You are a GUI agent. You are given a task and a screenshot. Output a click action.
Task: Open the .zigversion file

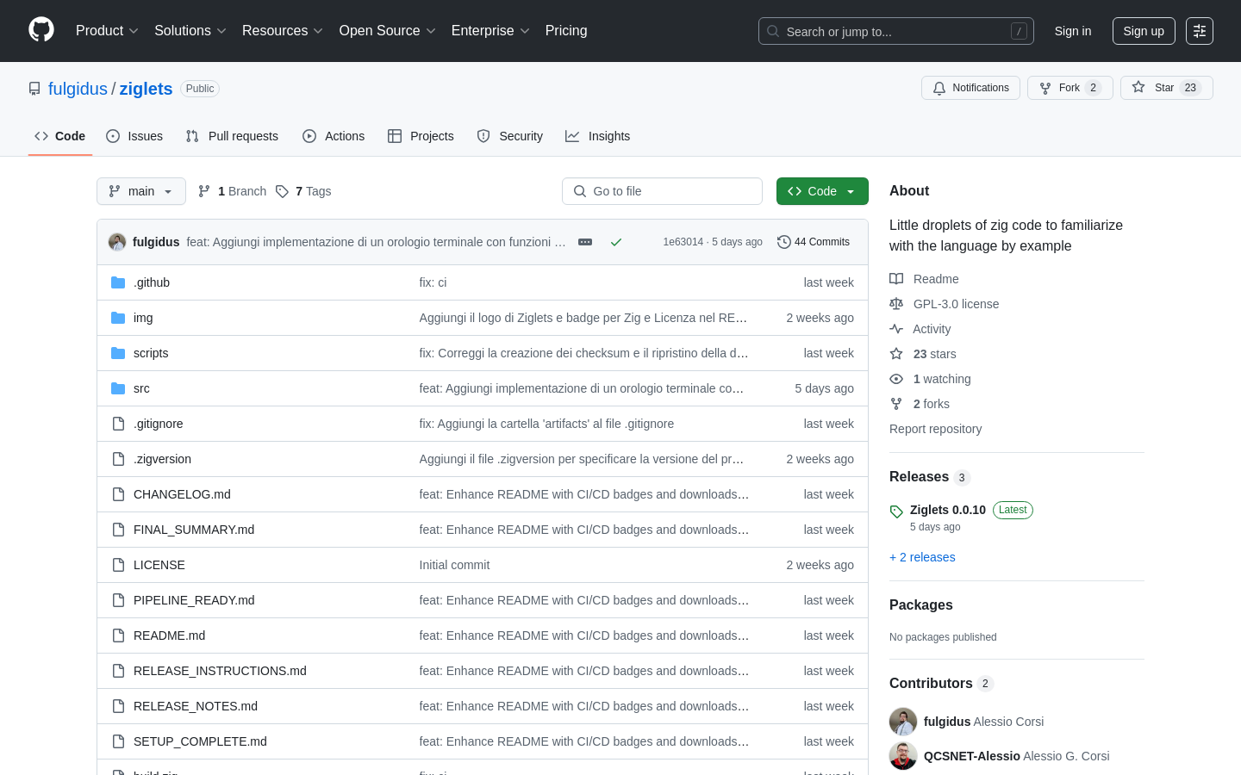tap(163, 459)
